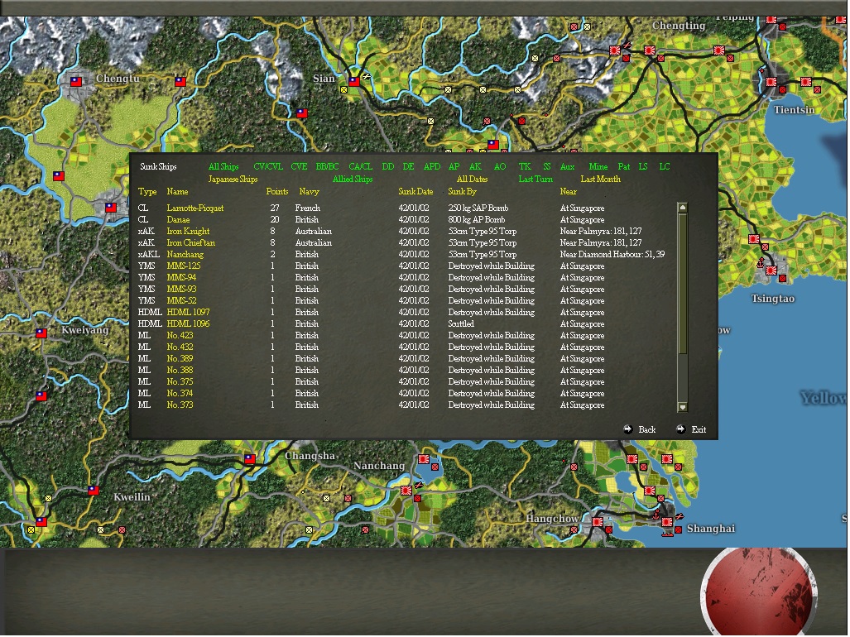This screenshot has width=850, height=637.
Task: Filter by DE ship type
Action: (408, 167)
